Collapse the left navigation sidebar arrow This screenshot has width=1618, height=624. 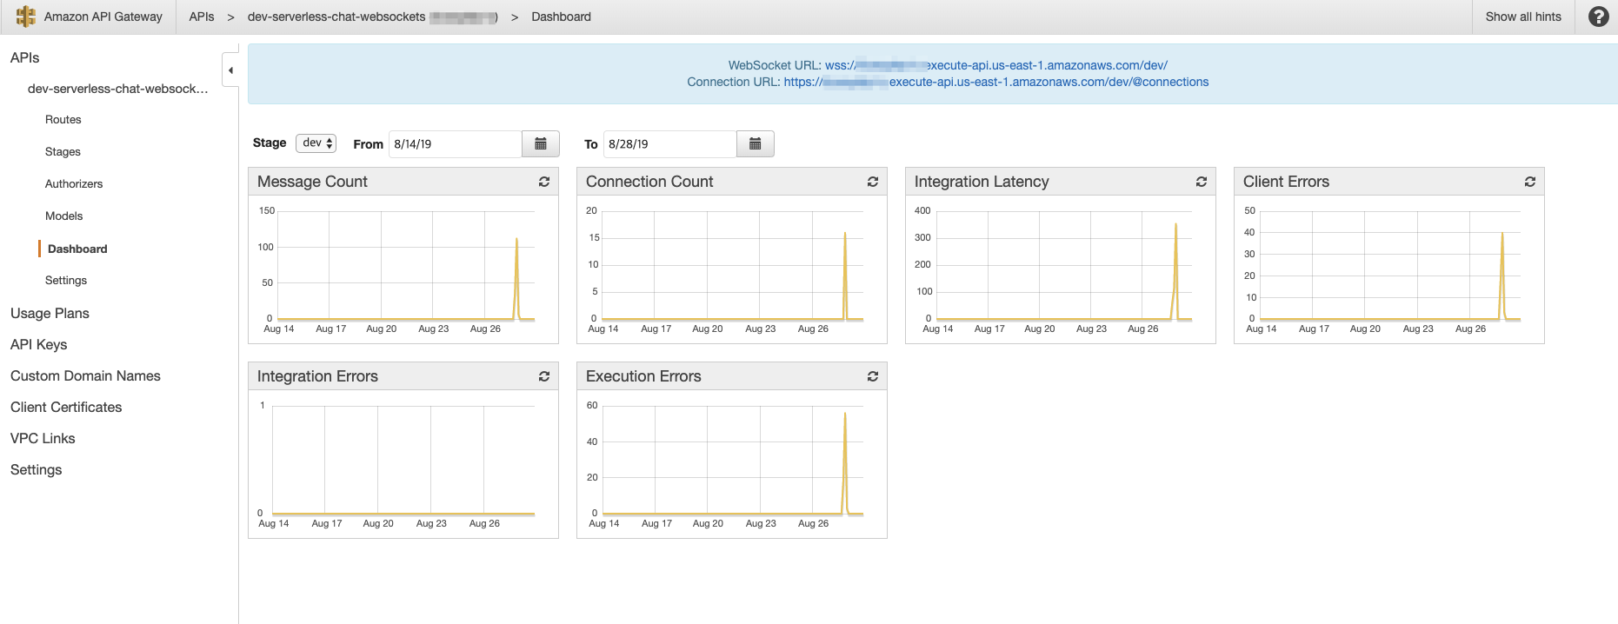pos(230,70)
